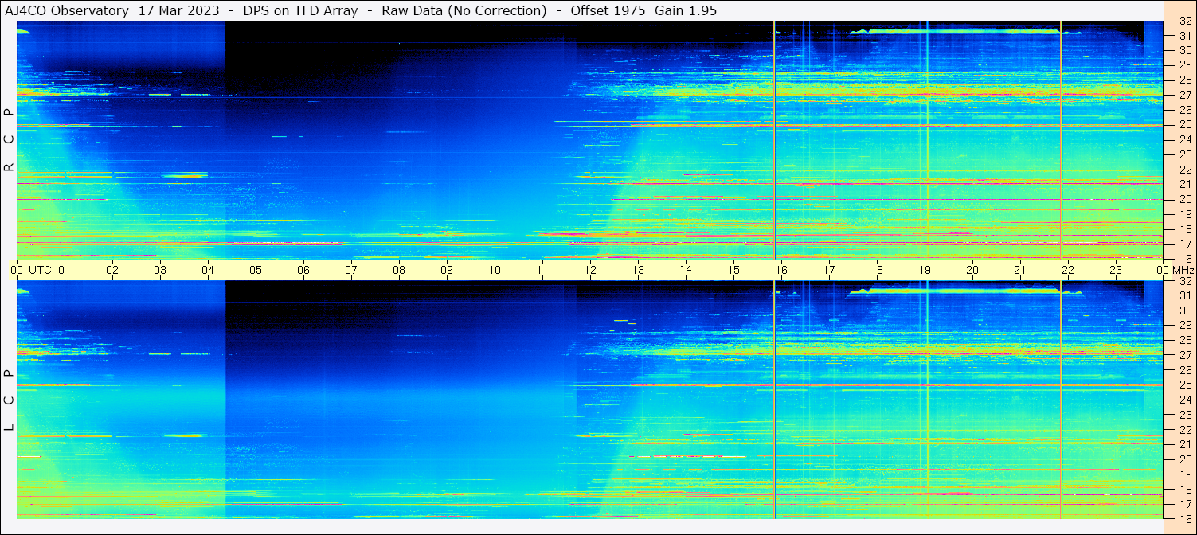The height and width of the screenshot is (535, 1197).
Task: Click the "09" hour label on time axis
Action: [447, 270]
